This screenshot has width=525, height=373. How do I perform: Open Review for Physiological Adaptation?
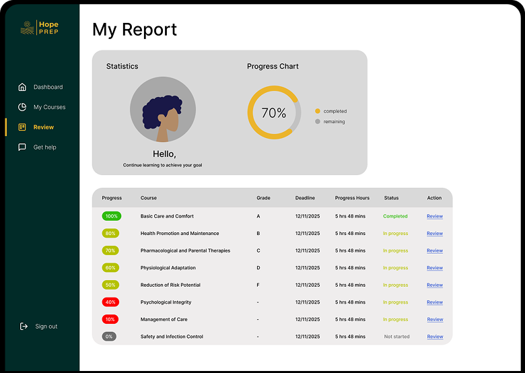[435, 268]
